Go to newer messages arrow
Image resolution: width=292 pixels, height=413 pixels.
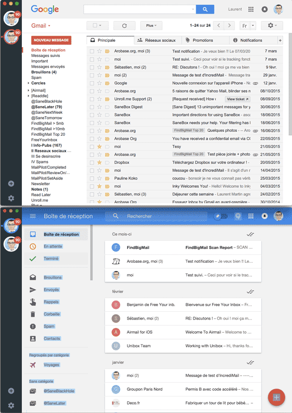click(219, 26)
